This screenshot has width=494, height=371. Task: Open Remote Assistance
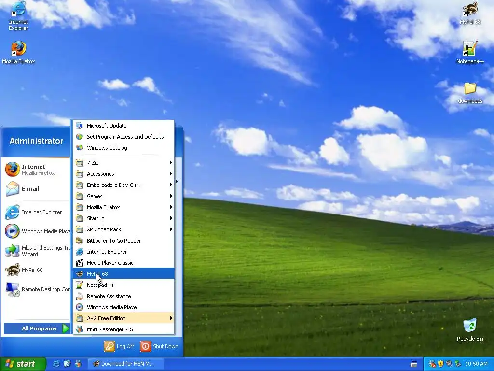[x=123, y=296]
